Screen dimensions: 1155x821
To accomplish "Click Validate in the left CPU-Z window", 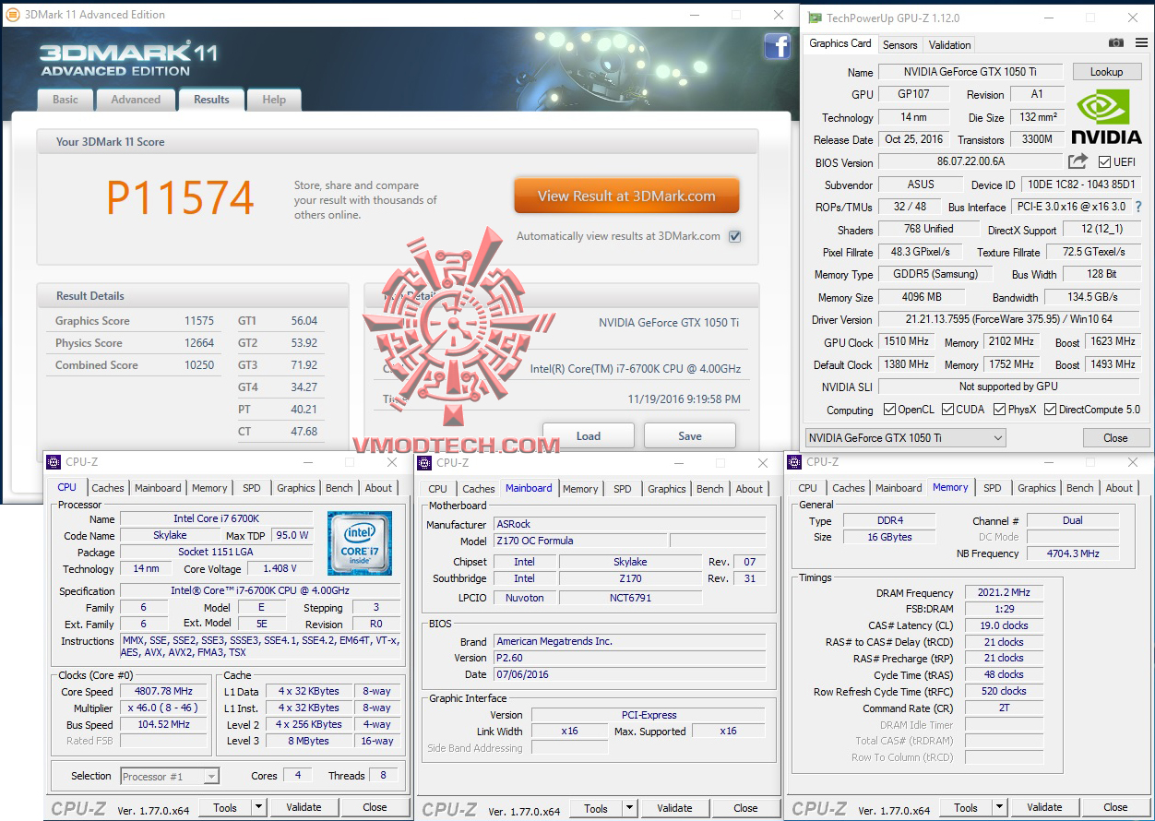I will 304,807.
